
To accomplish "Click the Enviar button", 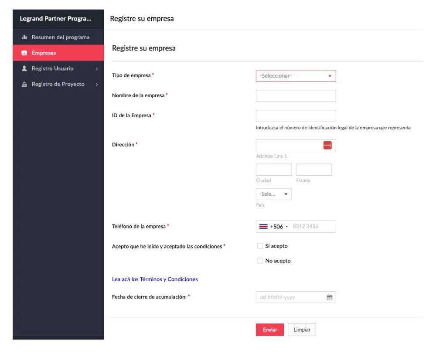I will coord(270,330).
